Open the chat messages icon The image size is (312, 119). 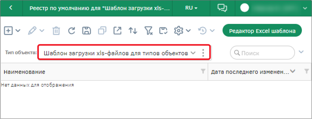[x=222, y=8]
